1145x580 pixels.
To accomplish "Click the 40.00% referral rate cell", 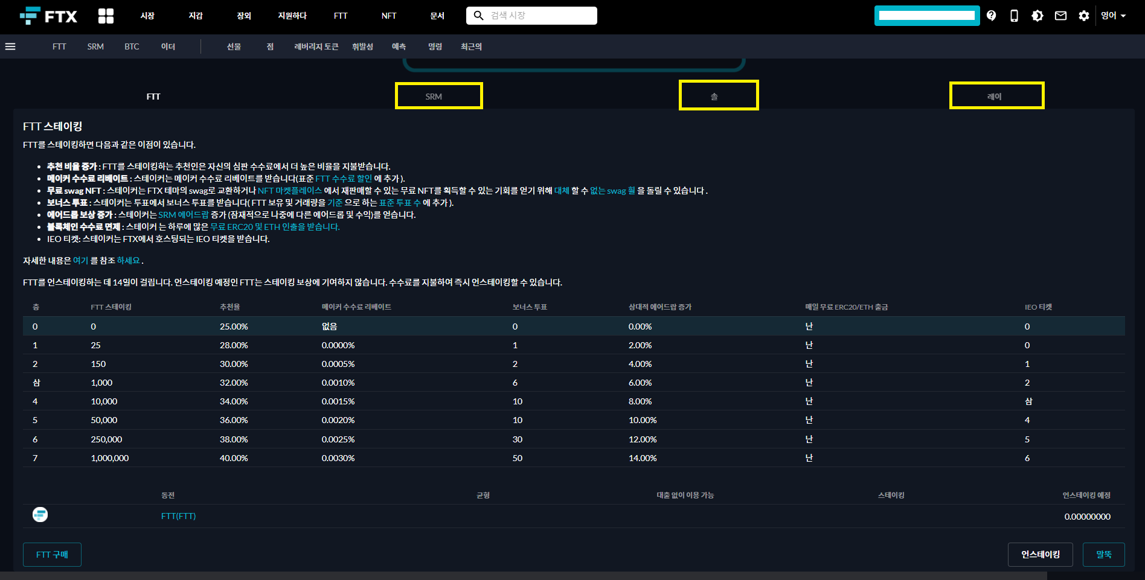I will [234, 458].
